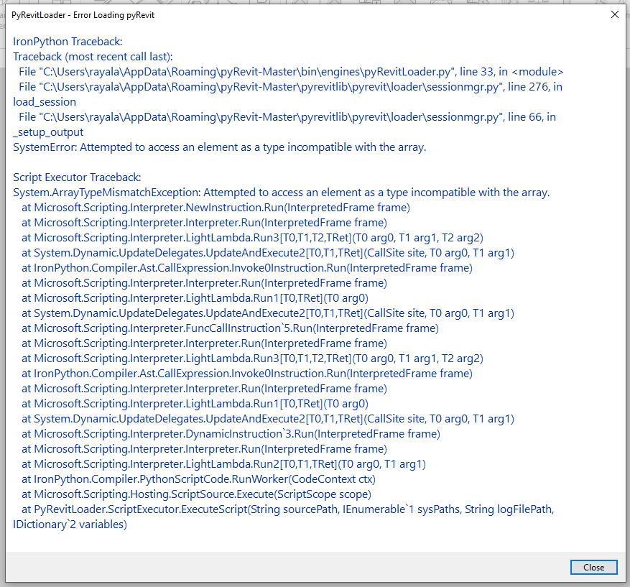This screenshot has width=630, height=587.
Task: Click the X to dismiss the PyRevitLoader dialog
Action: coord(614,14)
